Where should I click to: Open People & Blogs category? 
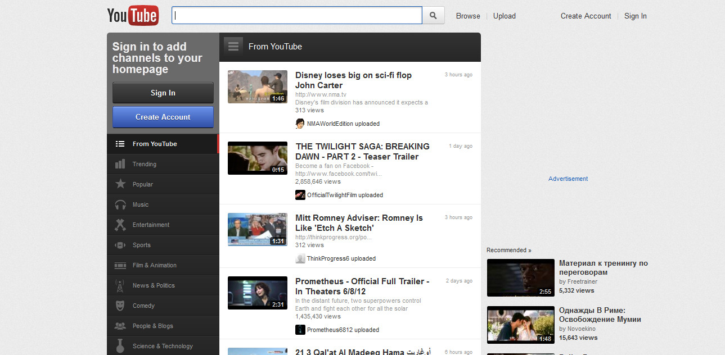[163, 326]
